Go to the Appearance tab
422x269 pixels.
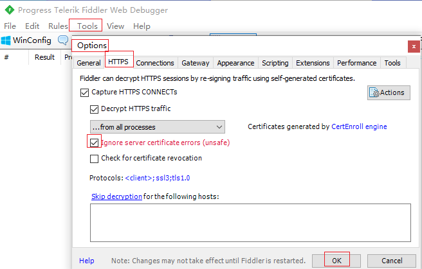235,63
